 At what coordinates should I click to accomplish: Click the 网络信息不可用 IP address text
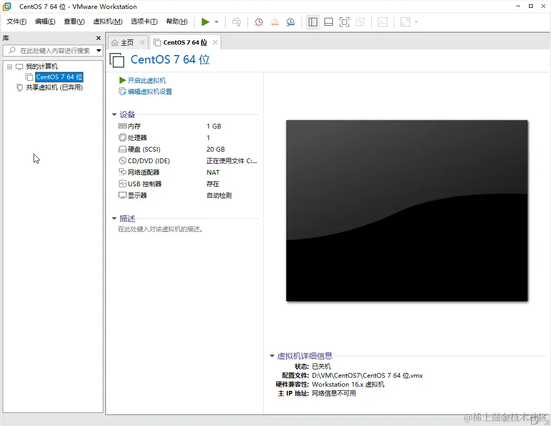334,393
